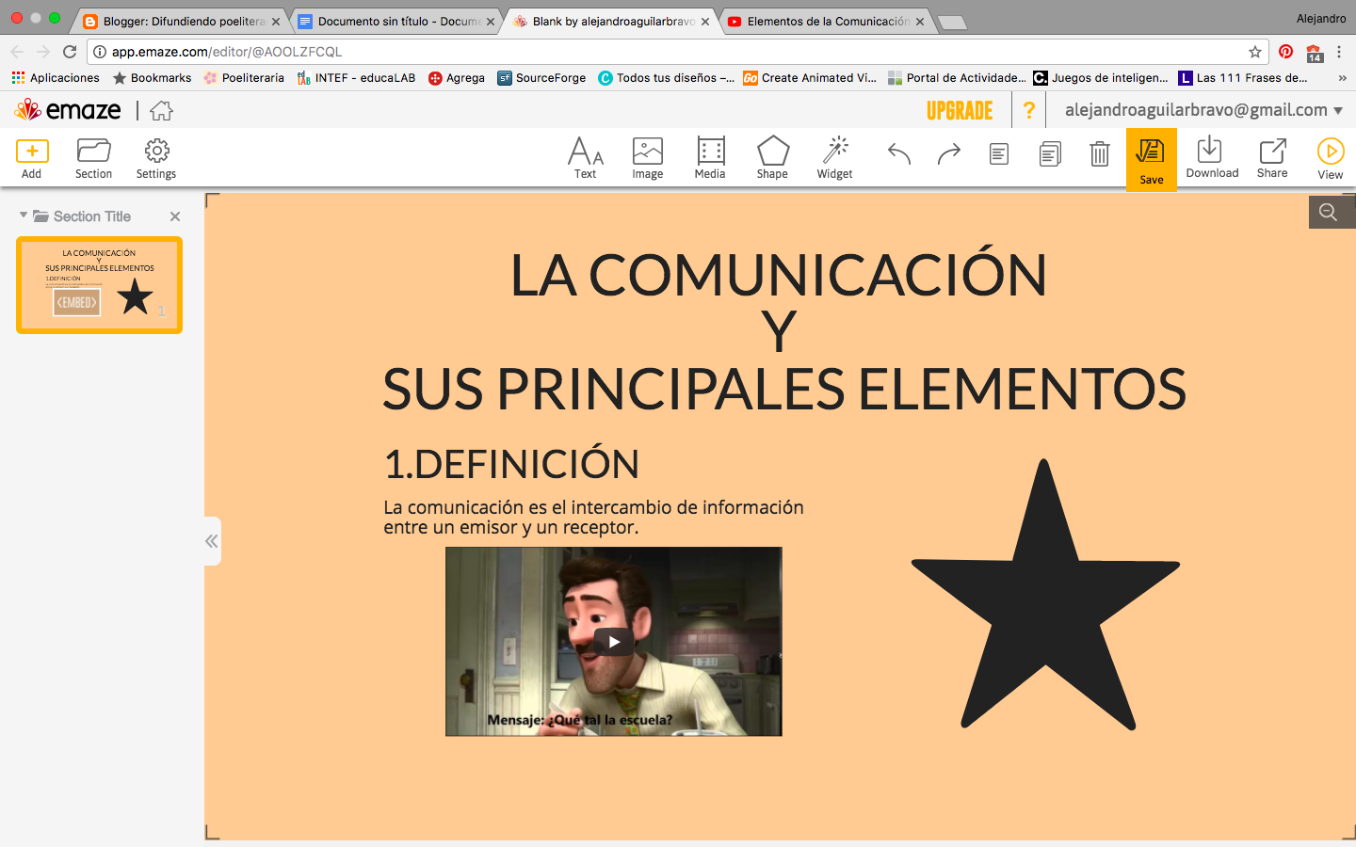The image size is (1356, 847).
Task: Open Todos tus diseños bookmark
Action: 666,78
